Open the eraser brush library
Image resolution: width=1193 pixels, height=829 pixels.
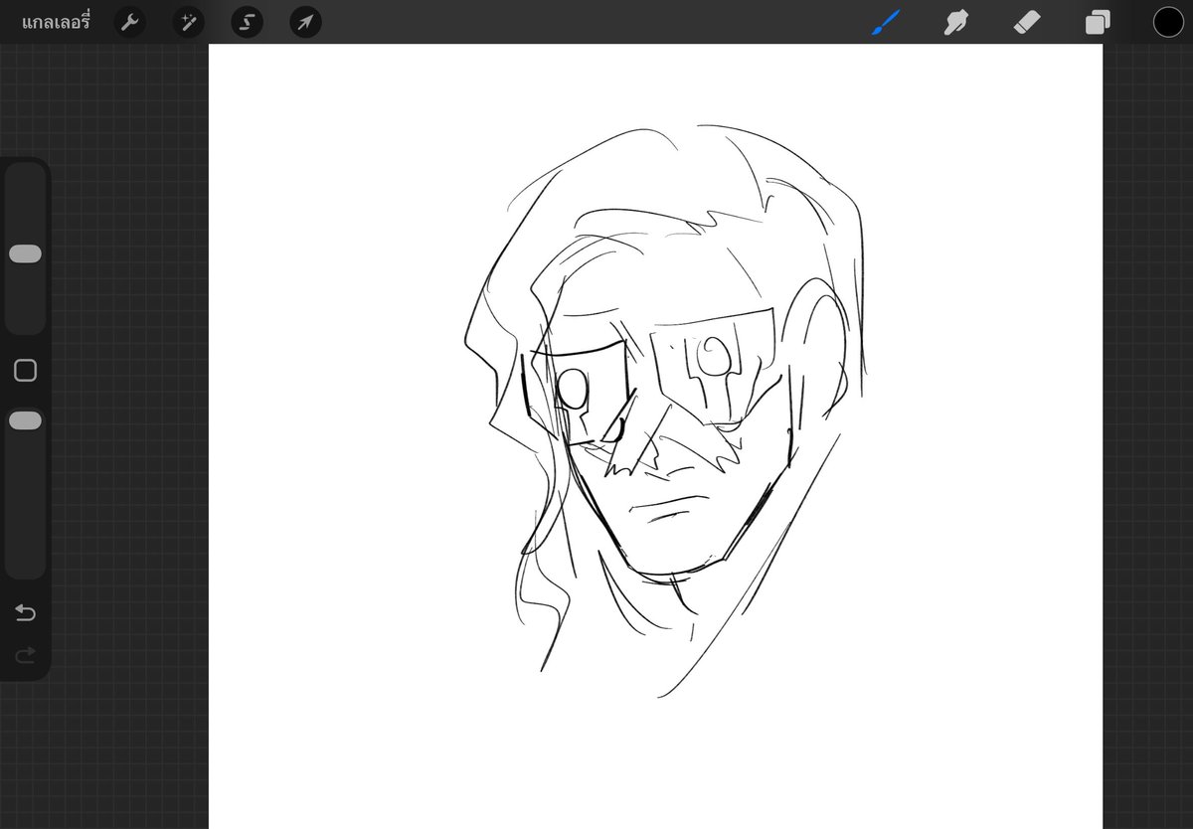(1027, 22)
